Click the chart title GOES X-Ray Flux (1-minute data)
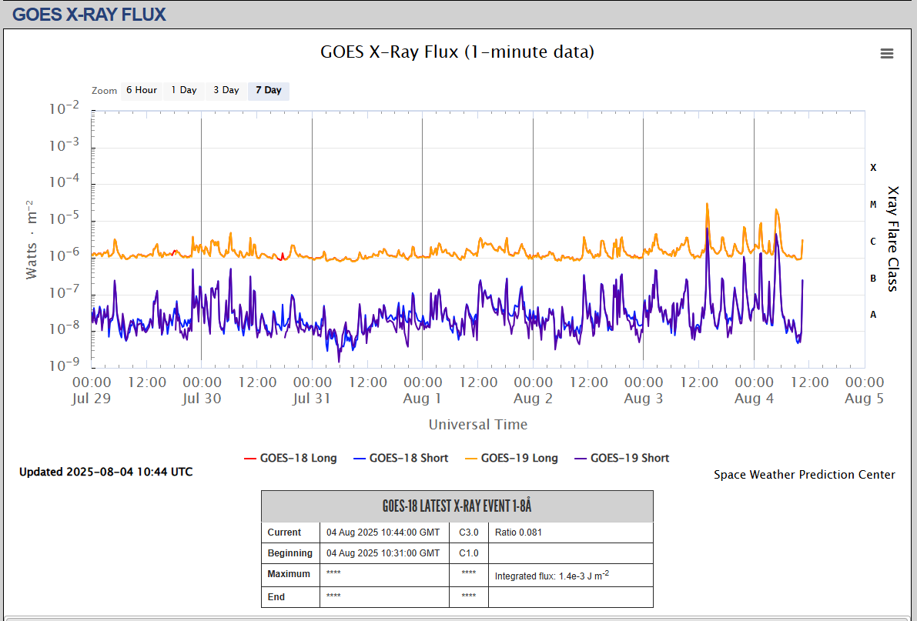This screenshot has height=621, width=917. click(x=457, y=52)
